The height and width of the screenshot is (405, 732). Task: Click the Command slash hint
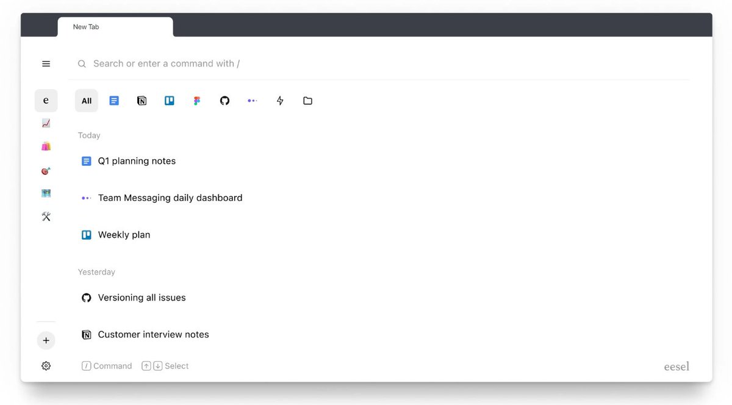(107, 366)
